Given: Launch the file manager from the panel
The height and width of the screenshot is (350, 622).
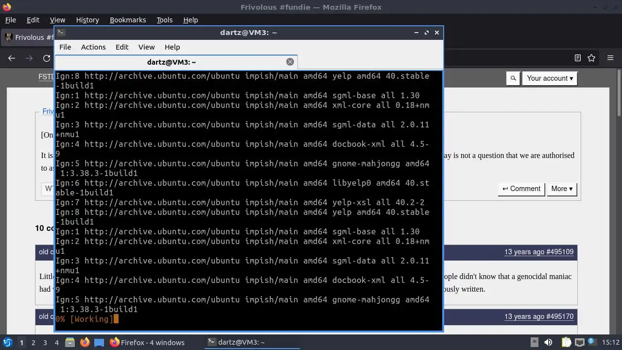Looking at the screenshot, I should click(x=69, y=342).
